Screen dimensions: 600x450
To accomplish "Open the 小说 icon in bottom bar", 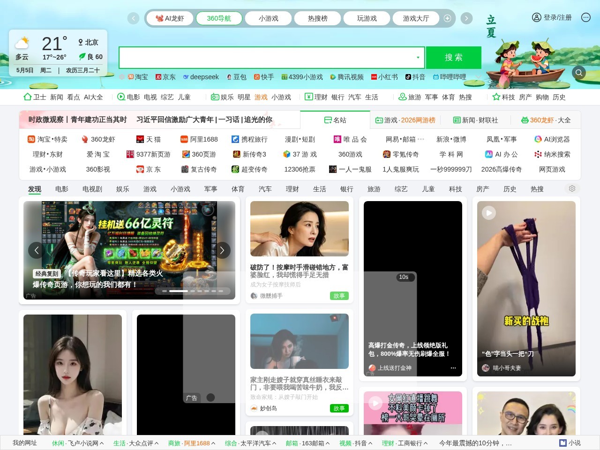I will [563, 443].
